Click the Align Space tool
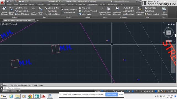The height and width of the screenshot is (99, 177). (85, 8)
